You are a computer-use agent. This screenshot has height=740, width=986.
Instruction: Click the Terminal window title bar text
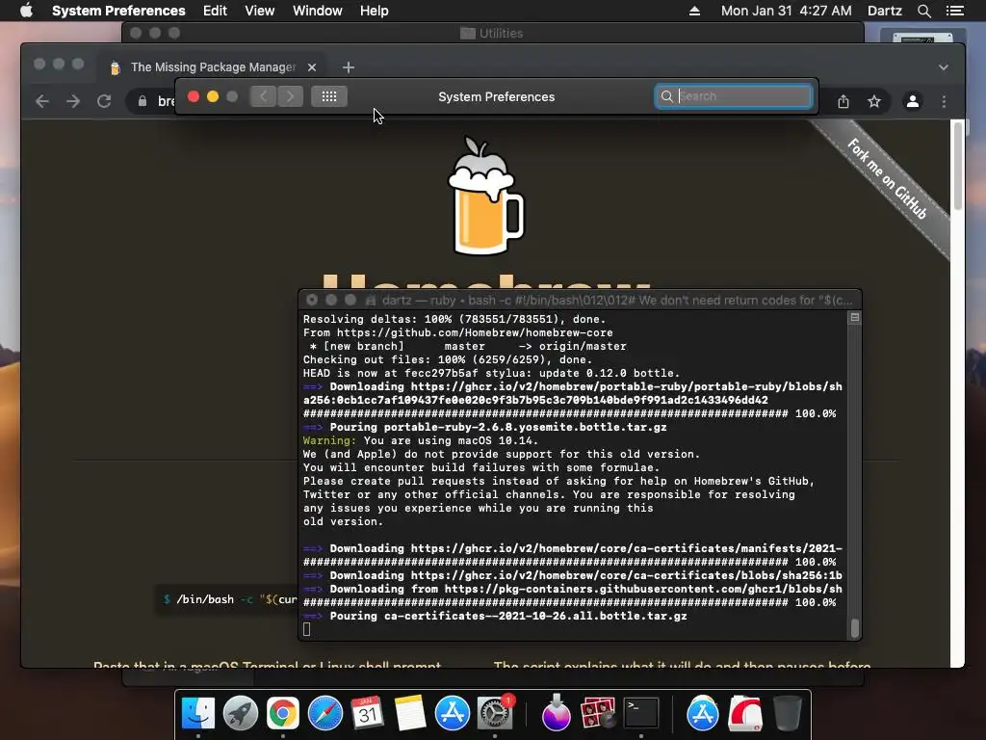pos(617,301)
